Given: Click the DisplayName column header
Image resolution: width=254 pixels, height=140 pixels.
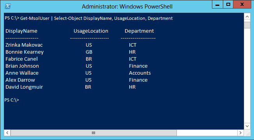Looking at the screenshot, I should pyautogui.click(x=21, y=31).
